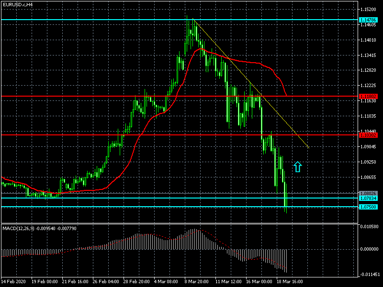
Task: Click the 1.12225 price axis label
Action: (x=368, y=86)
